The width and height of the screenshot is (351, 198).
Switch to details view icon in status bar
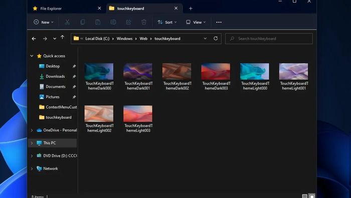click(304, 196)
